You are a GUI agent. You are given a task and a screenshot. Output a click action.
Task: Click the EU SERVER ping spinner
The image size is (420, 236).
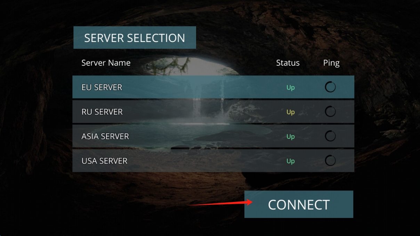330,87
